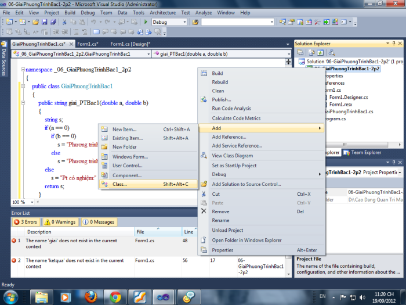
Task: Open the Command Window toolbar icon
Action: [x=344, y=22]
